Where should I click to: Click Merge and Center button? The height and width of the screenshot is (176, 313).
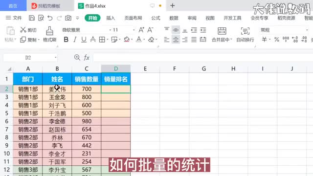pyautogui.click(x=222, y=34)
